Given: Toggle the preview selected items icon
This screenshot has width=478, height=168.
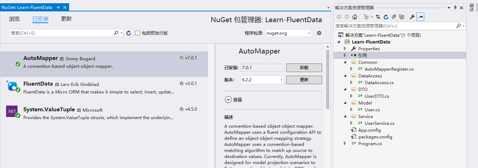Looking at the screenshot, I should (x=420, y=17).
